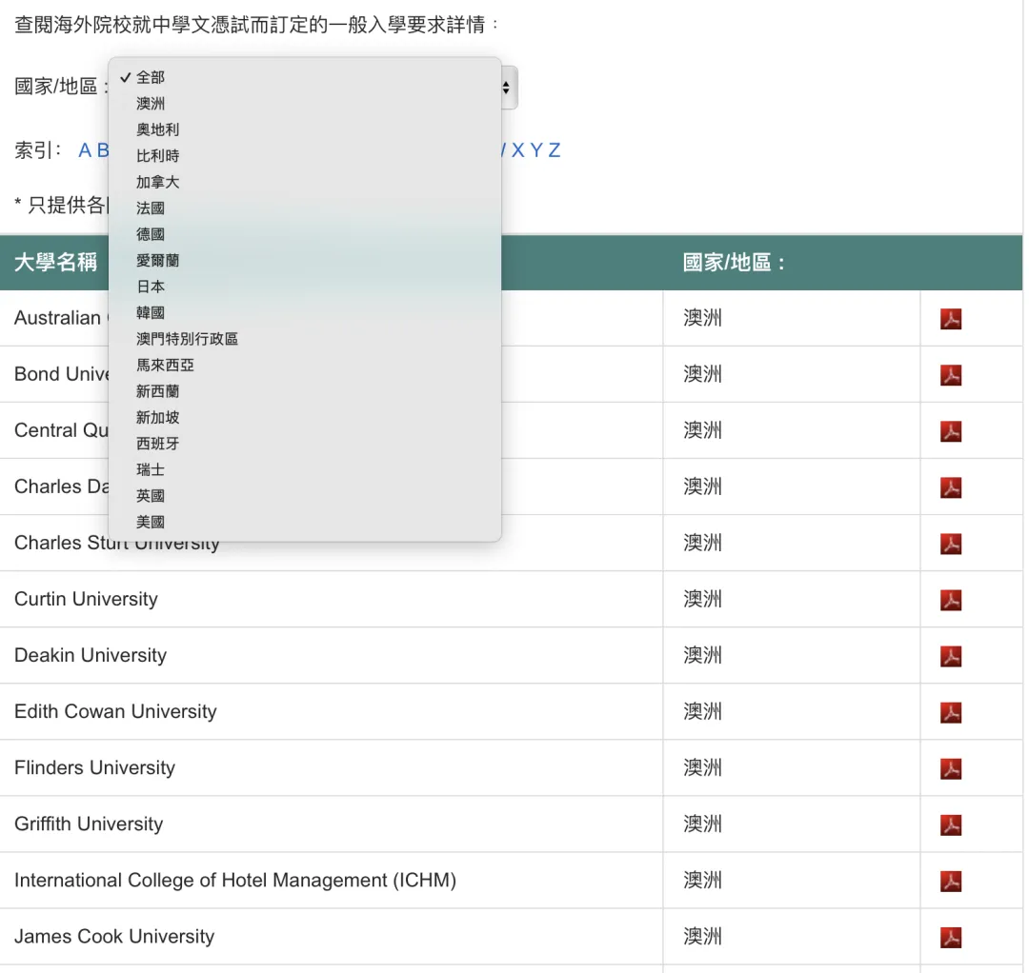Screen dimensions: 1029x973
Task: Select the 美國 option
Action: click(150, 521)
